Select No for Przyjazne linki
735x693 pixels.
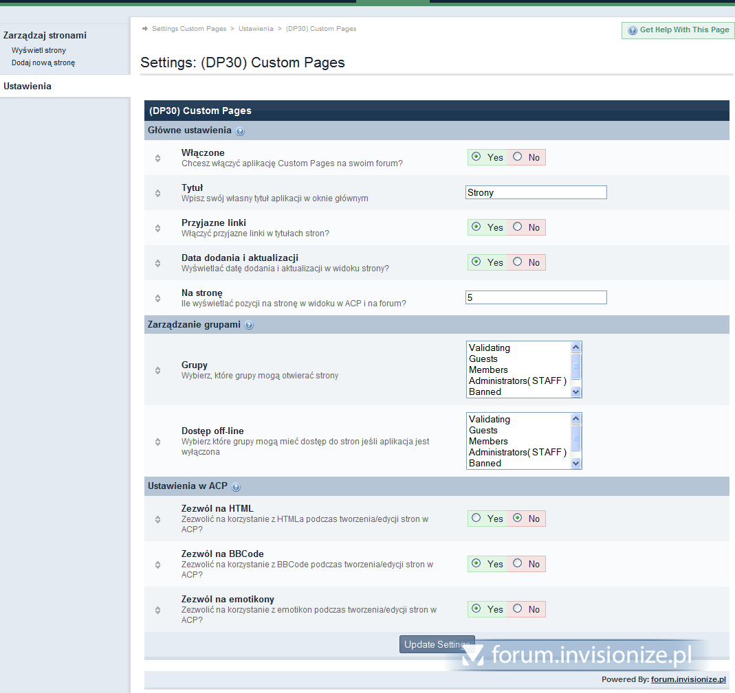pyautogui.click(x=518, y=227)
